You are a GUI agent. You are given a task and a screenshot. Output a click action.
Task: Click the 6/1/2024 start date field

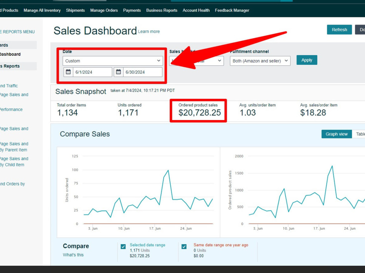(92, 72)
